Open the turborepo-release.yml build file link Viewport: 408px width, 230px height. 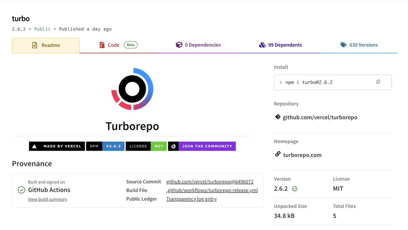coord(212,190)
